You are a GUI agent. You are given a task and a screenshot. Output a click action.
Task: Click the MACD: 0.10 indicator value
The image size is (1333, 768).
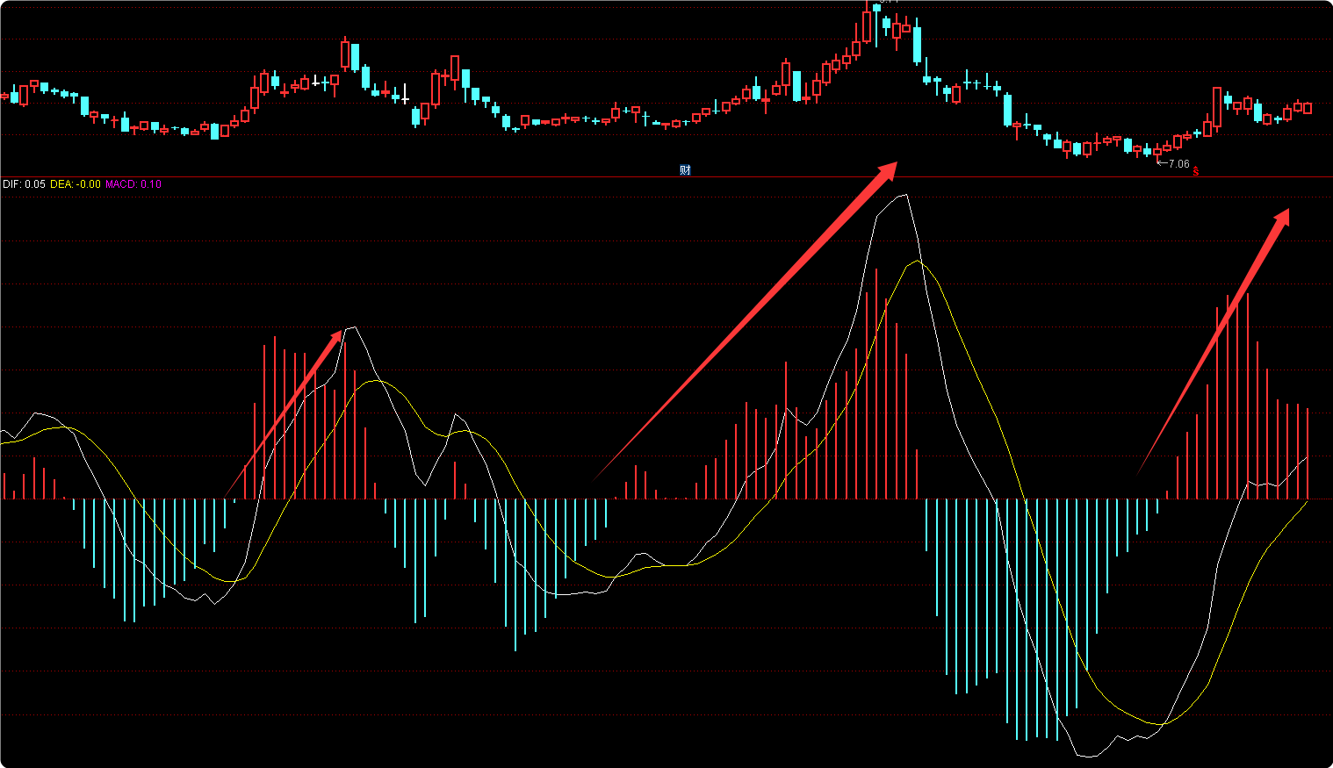133,184
